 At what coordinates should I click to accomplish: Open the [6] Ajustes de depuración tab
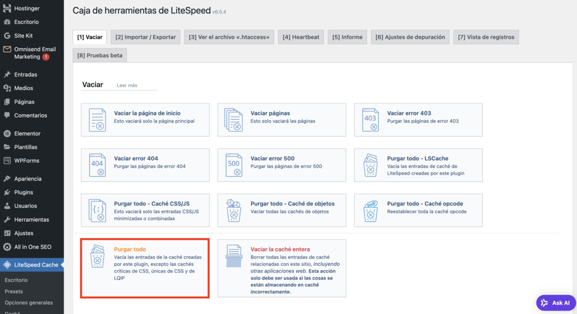[410, 37]
